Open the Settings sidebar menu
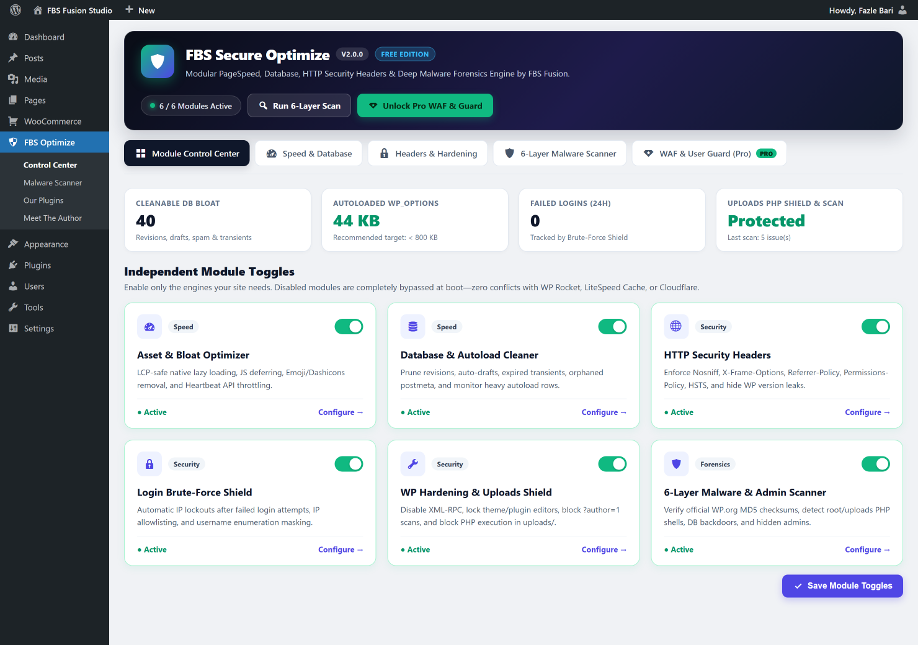This screenshot has height=645, width=918. tap(55, 329)
